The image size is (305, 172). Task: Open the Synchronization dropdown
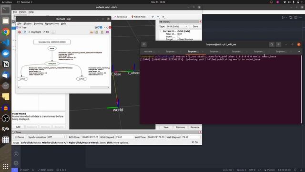(56, 137)
